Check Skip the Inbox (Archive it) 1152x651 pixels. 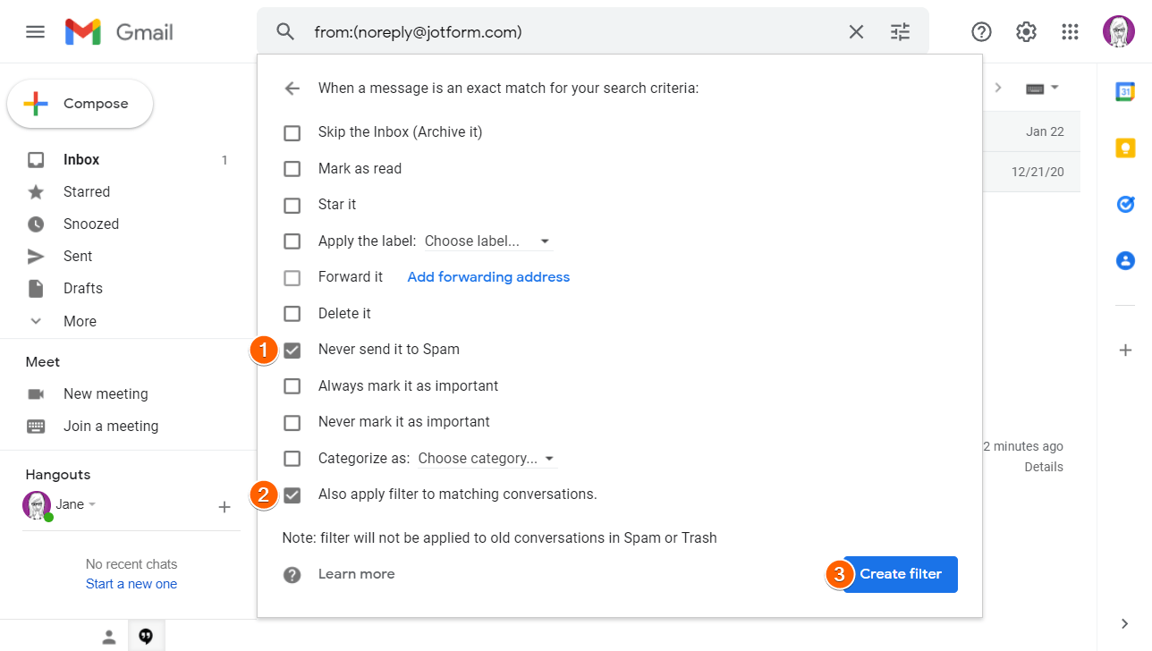pos(292,132)
